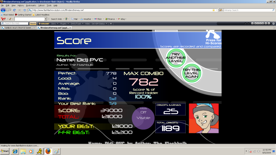The image size is (276, 155).
Task: Click the URL address bar field
Action: coord(121,10)
